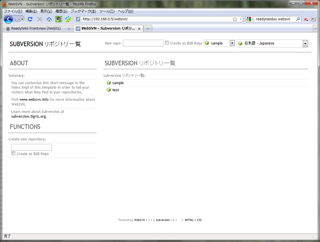Click the ABOUT section heading
This screenshot has height=242, width=320.
click(x=19, y=63)
